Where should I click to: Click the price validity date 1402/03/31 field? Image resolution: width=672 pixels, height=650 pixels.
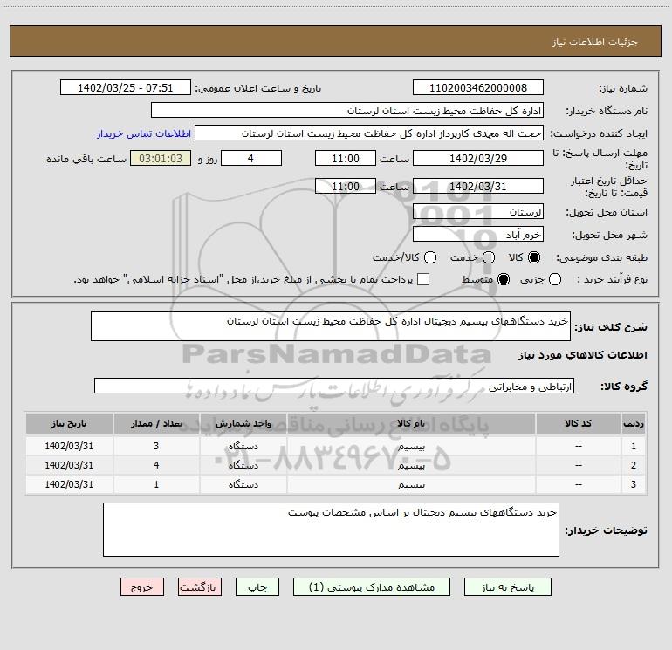tap(478, 186)
